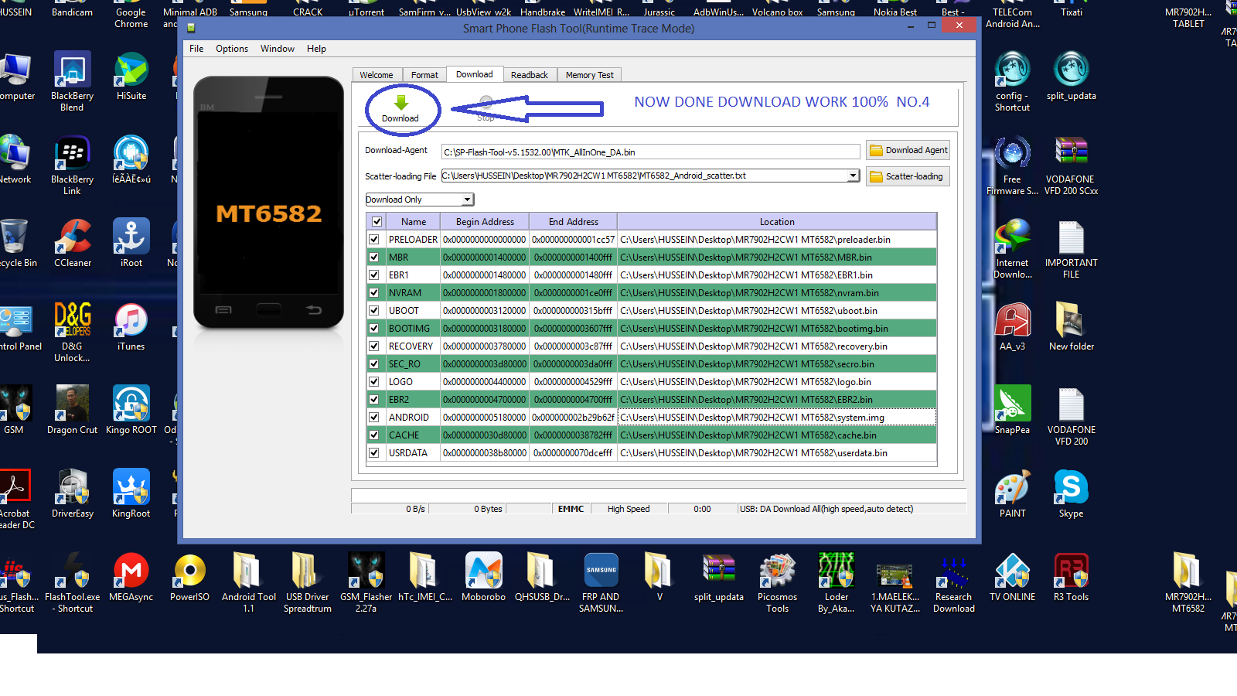Launch KingRoot desktop icon

click(131, 493)
